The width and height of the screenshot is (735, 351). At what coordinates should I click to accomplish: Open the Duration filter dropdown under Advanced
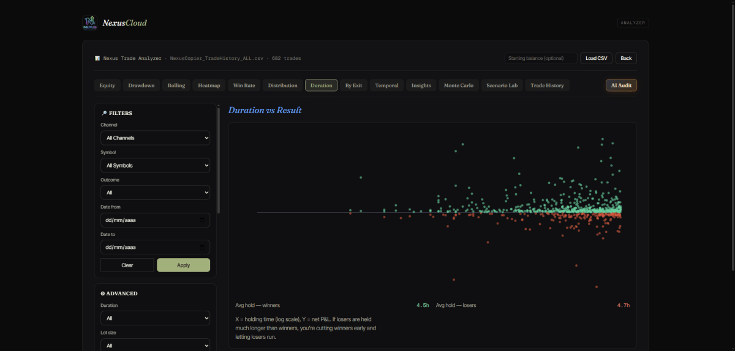click(155, 318)
